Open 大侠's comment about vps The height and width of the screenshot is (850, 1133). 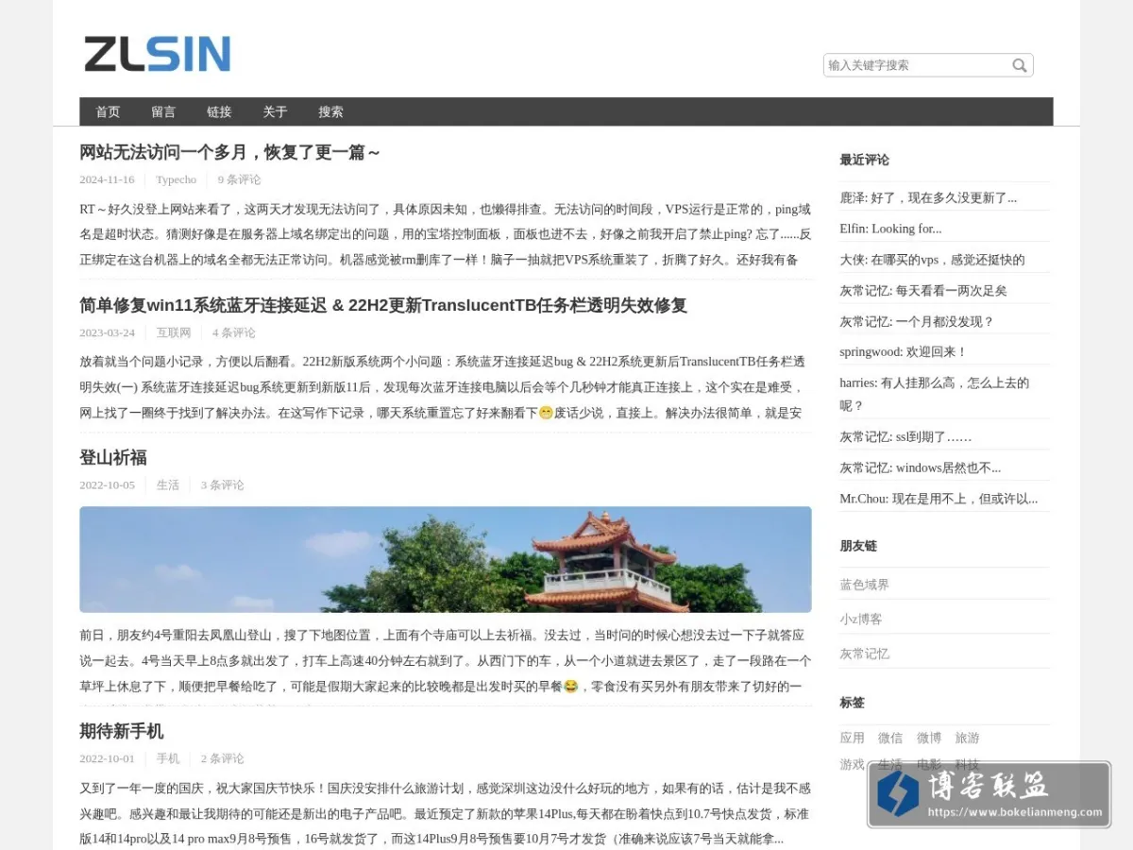932,260
